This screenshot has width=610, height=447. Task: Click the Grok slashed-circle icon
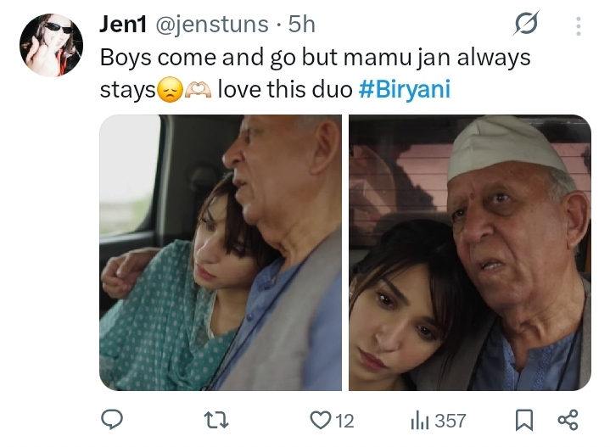tap(527, 26)
